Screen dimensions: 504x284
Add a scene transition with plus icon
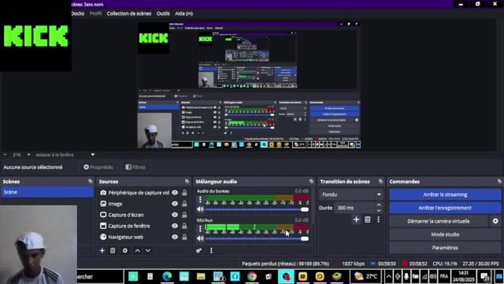click(356, 220)
